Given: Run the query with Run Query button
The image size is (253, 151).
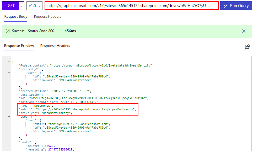Looking at the screenshot, I should [236, 6].
